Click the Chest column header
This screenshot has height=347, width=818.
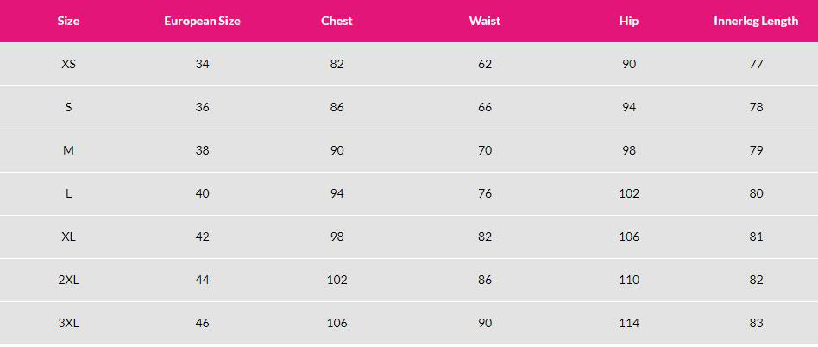coord(337,21)
